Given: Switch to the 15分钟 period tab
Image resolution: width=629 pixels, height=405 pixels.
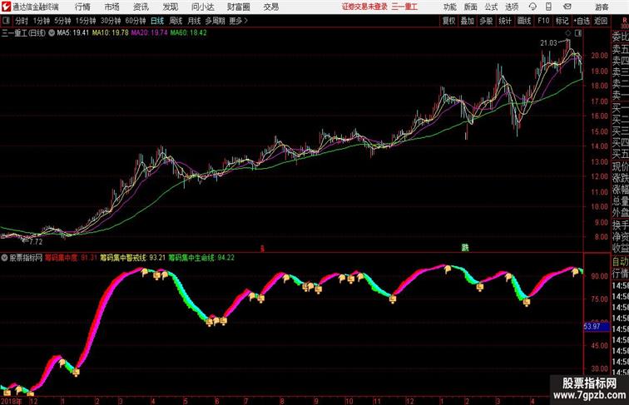Looking at the screenshot, I should 86,21.
